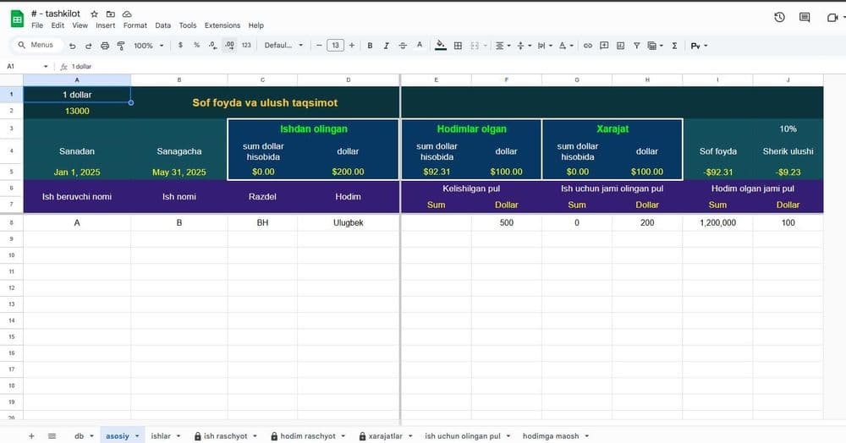
Task: Activate the paint format tool
Action: (x=121, y=46)
